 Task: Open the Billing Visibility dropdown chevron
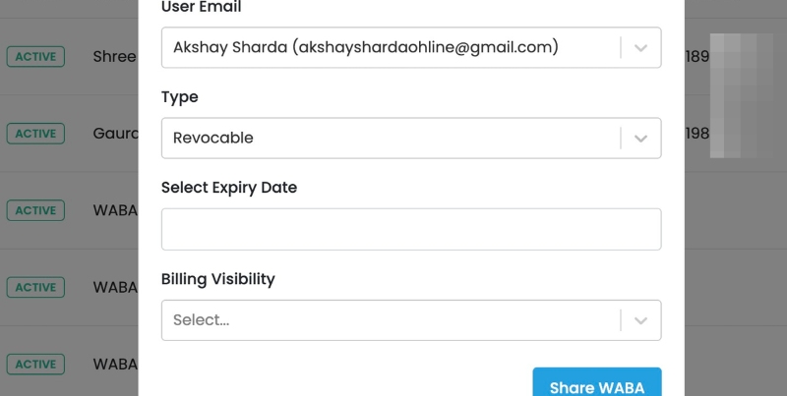pyautogui.click(x=640, y=320)
